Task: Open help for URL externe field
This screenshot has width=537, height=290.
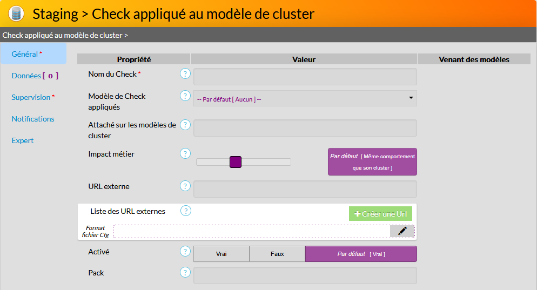Action: tap(185, 186)
